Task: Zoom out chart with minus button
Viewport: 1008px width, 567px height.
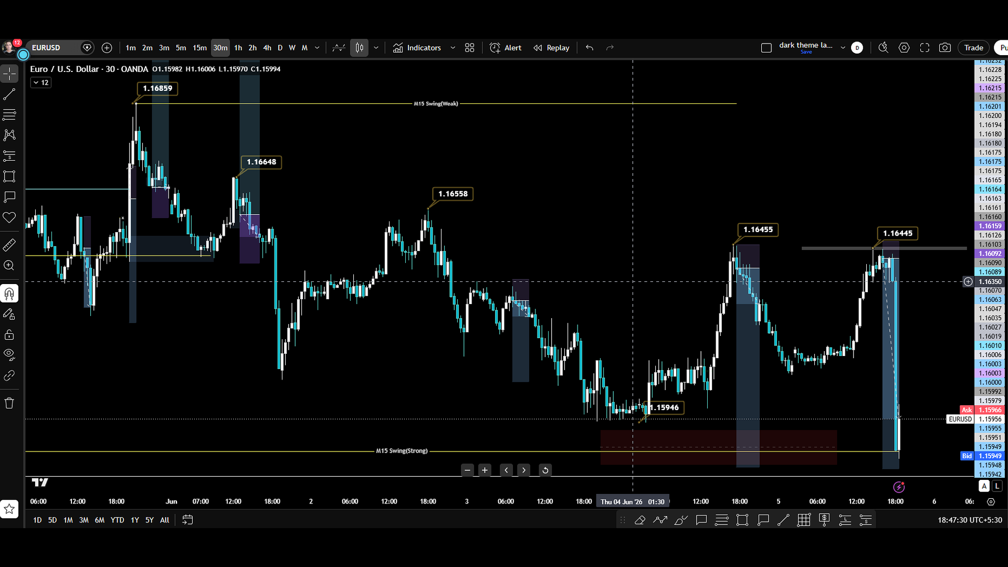Action: click(467, 470)
